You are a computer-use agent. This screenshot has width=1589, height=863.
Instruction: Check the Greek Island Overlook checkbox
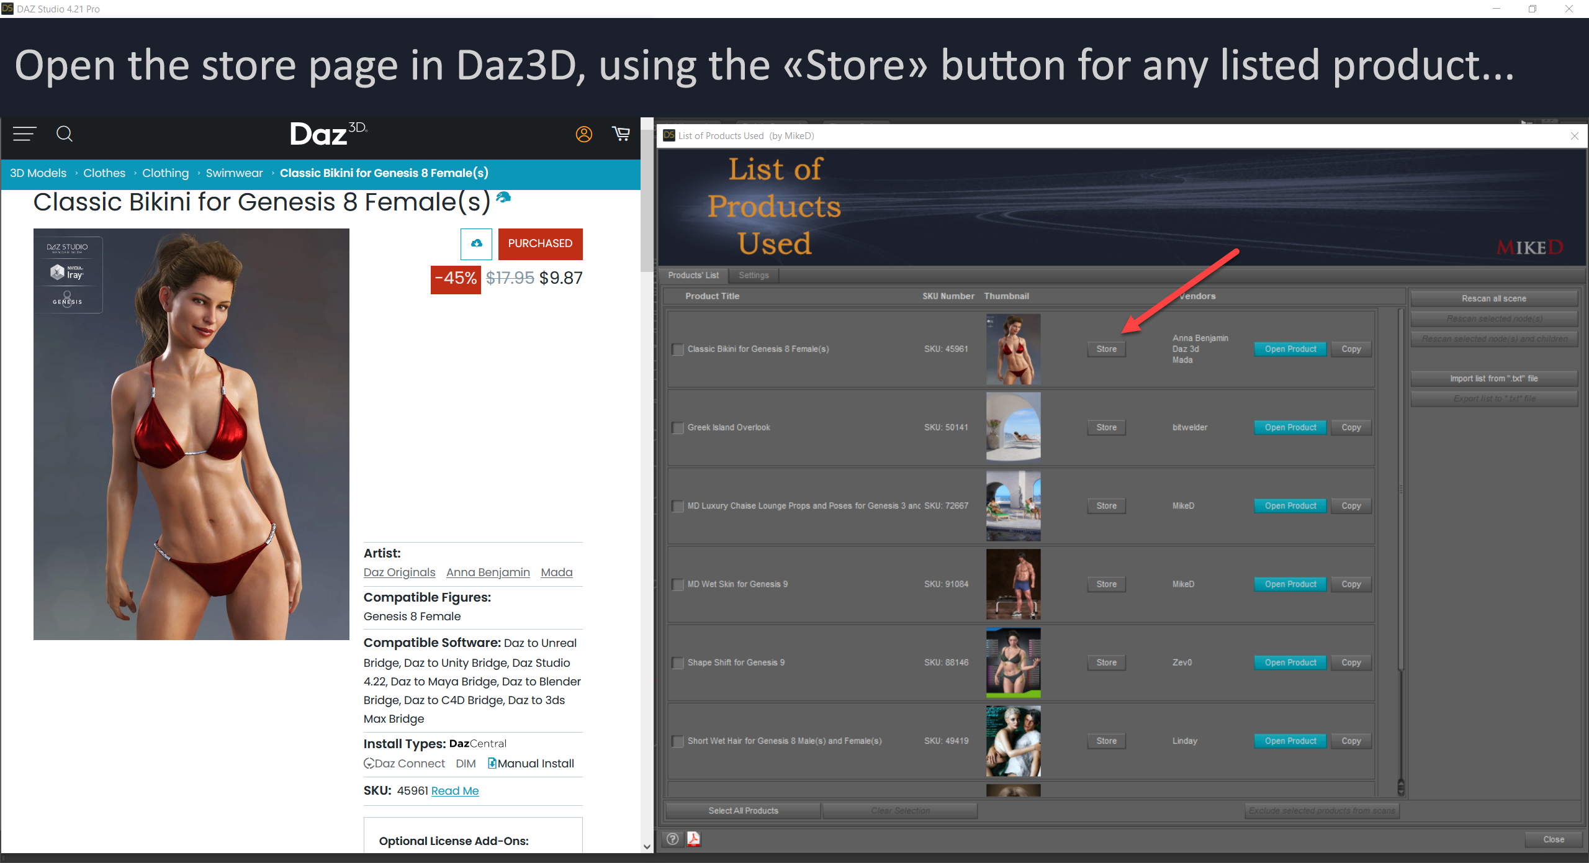pyautogui.click(x=678, y=428)
